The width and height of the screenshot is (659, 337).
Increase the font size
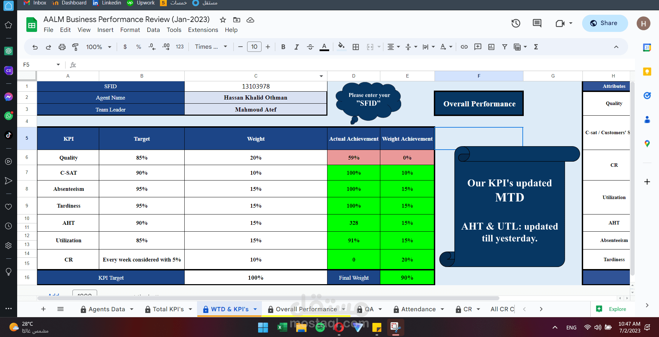click(268, 47)
